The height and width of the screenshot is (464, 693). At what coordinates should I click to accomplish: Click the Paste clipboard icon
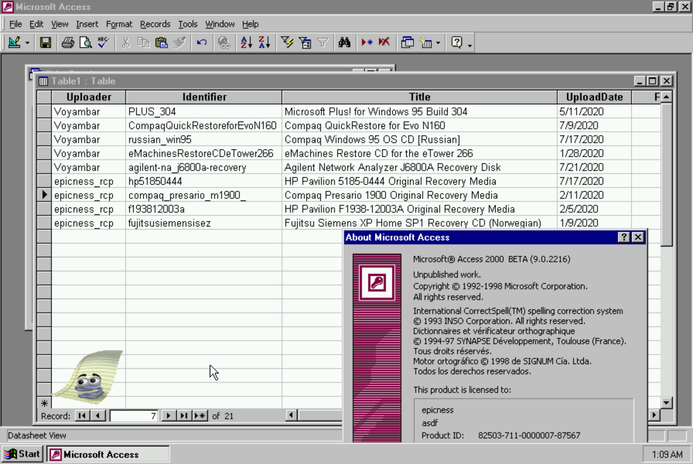point(161,42)
